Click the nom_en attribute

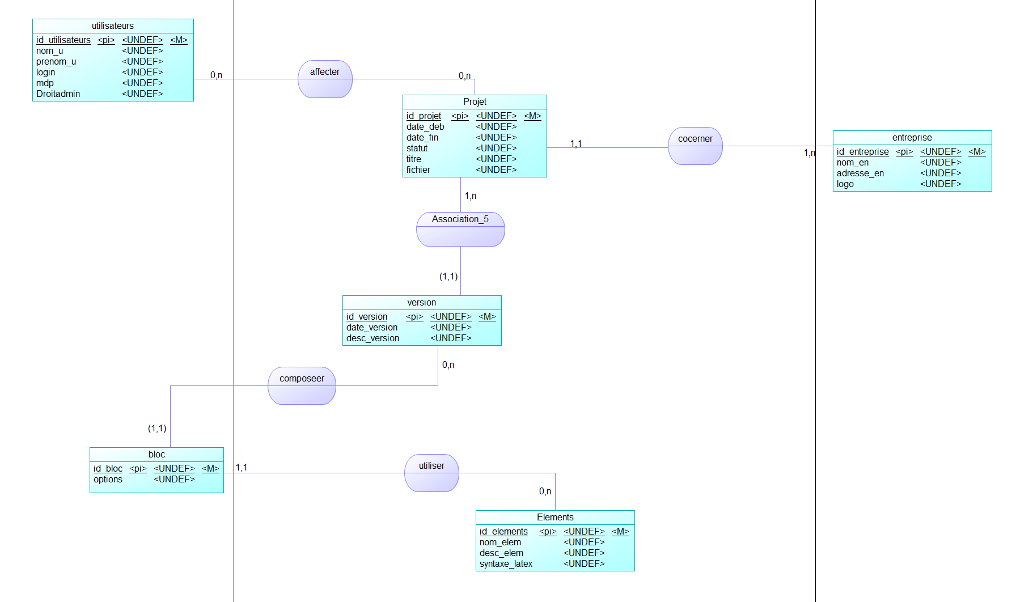pyautogui.click(x=853, y=163)
